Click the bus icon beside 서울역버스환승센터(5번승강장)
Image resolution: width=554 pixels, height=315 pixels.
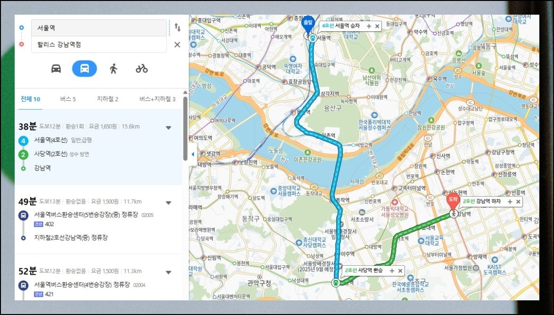tap(23, 215)
